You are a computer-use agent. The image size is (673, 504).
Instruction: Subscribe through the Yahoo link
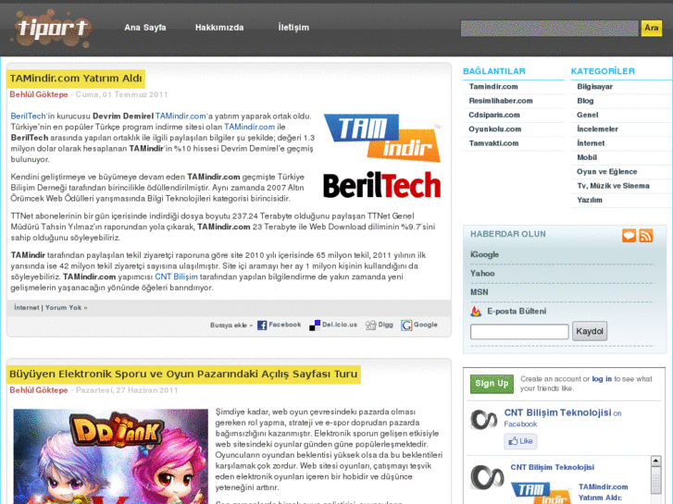click(x=482, y=274)
